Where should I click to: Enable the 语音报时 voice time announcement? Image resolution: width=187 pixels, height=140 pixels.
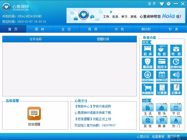[x=176, y=76]
